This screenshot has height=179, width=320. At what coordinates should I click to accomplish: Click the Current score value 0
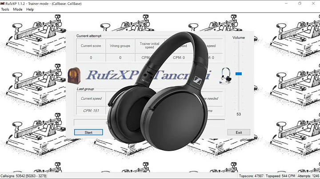91,58
